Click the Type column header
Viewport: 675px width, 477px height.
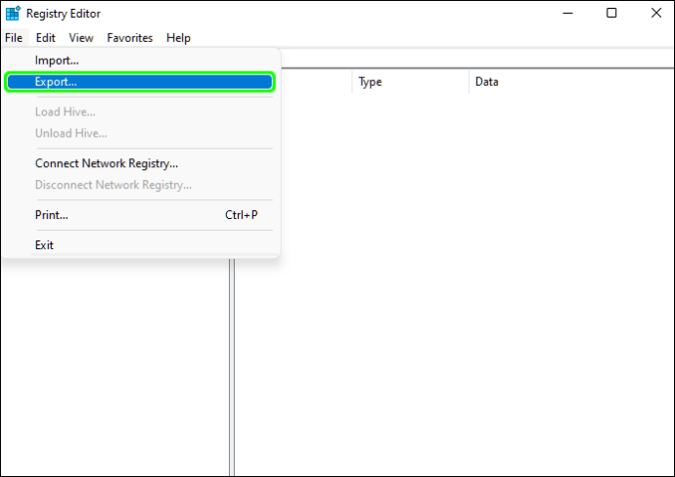[x=410, y=82]
